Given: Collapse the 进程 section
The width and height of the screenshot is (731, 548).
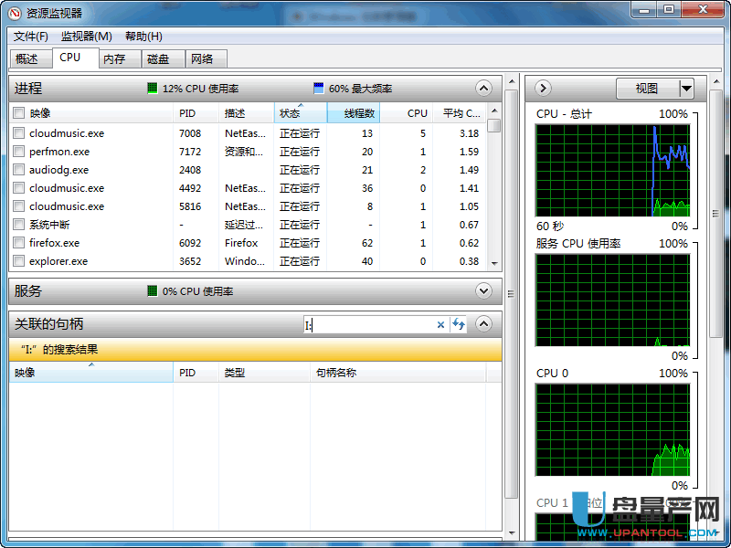Looking at the screenshot, I should tap(483, 88).
